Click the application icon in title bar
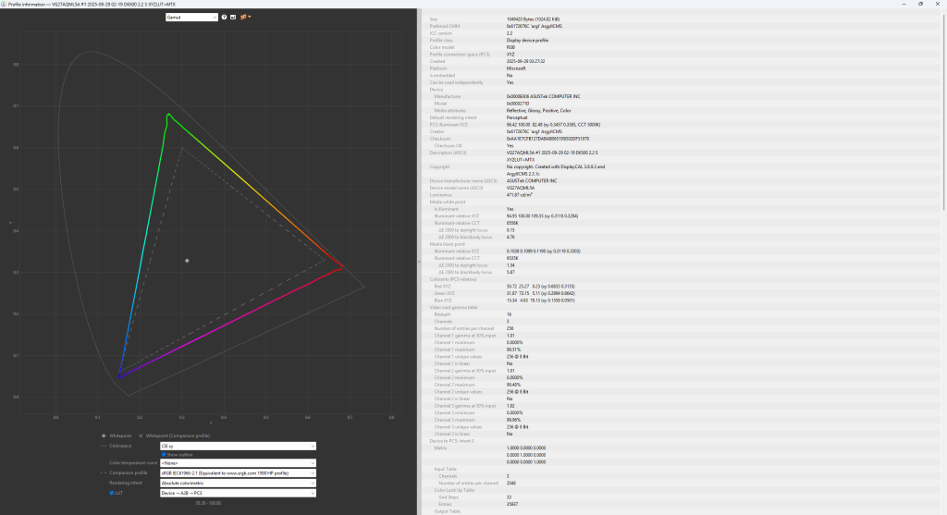This screenshot has height=515, width=947. [x=5, y=4]
